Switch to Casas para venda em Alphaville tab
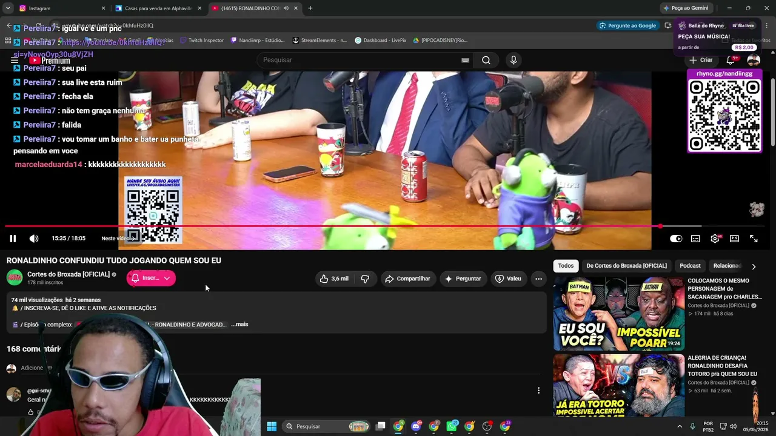Screen dimensions: 776x436 [159, 8]
